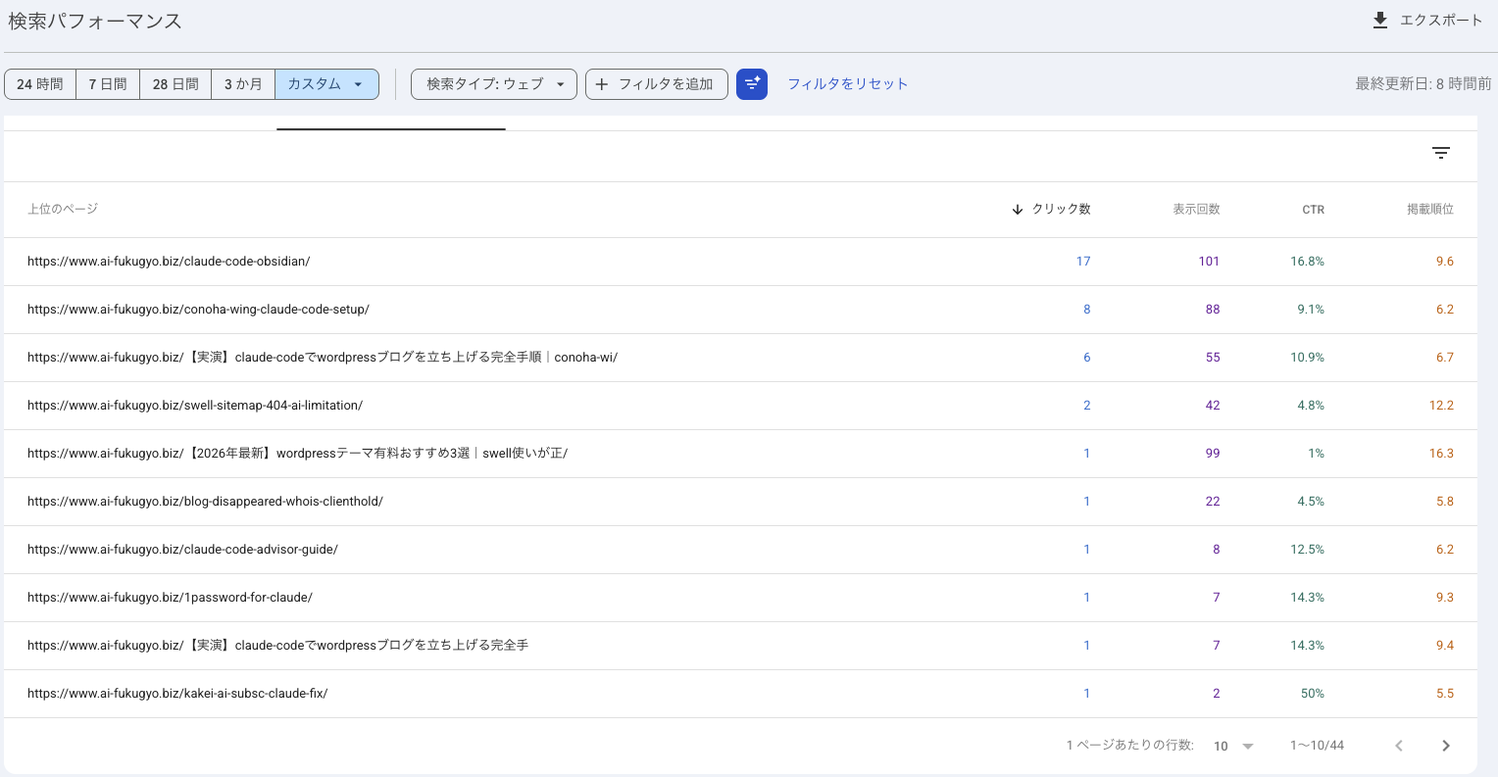
Task: Open the AI filter sparkle icon button
Action: point(752,84)
